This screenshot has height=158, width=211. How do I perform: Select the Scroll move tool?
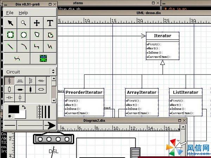(37, 23)
